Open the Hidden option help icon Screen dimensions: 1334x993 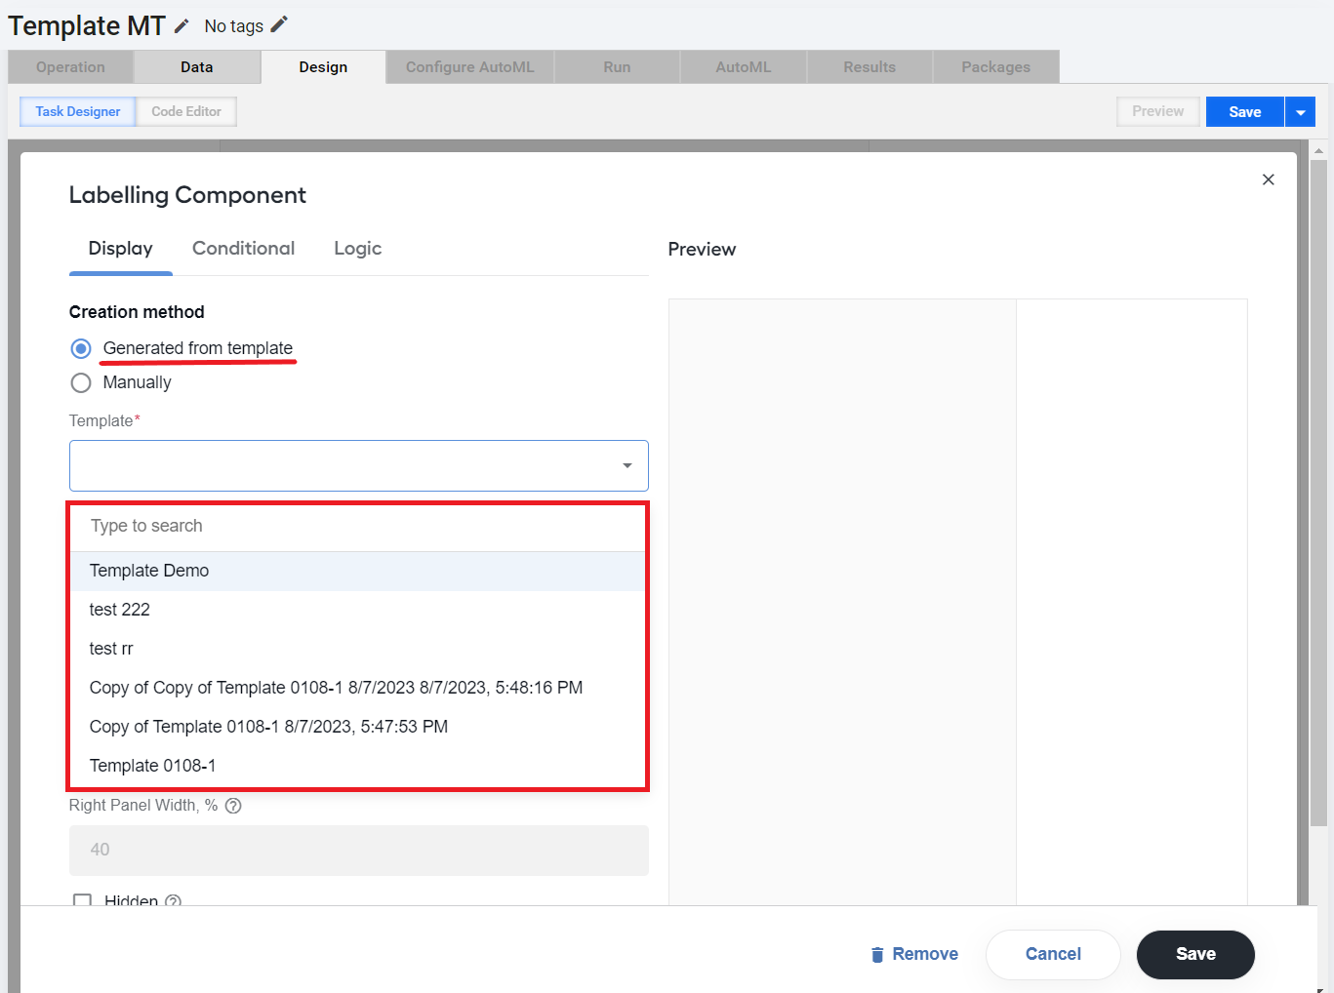coord(173,900)
